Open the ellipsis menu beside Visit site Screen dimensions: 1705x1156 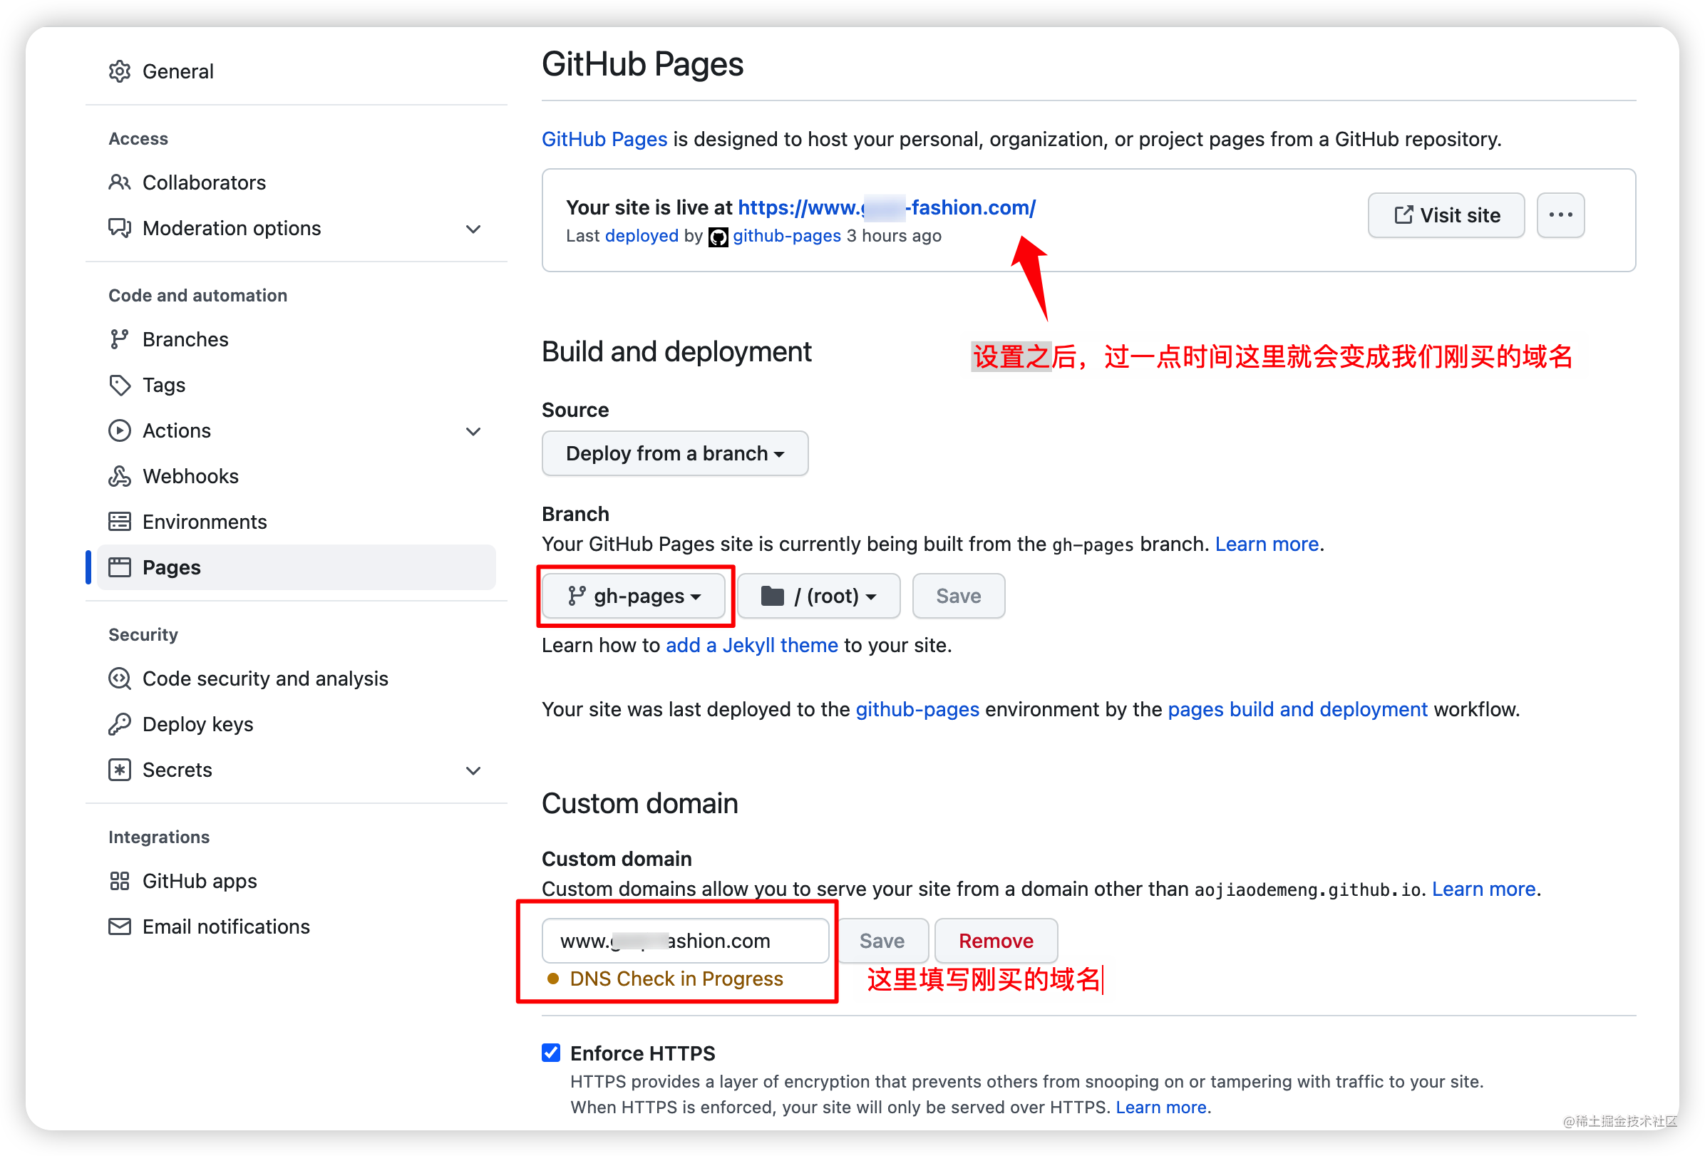point(1560,215)
